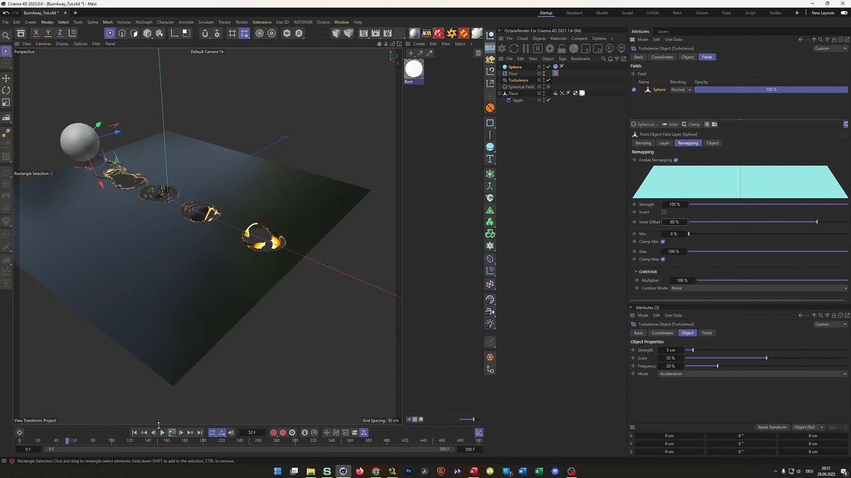
Task: Search the Object Manager
Action: pyautogui.click(x=603, y=59)
